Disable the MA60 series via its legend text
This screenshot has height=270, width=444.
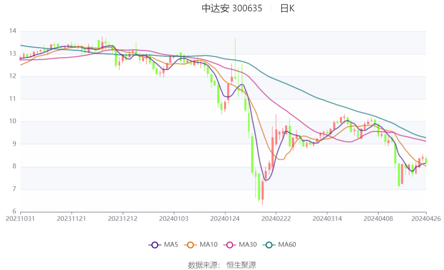(287, 245)
